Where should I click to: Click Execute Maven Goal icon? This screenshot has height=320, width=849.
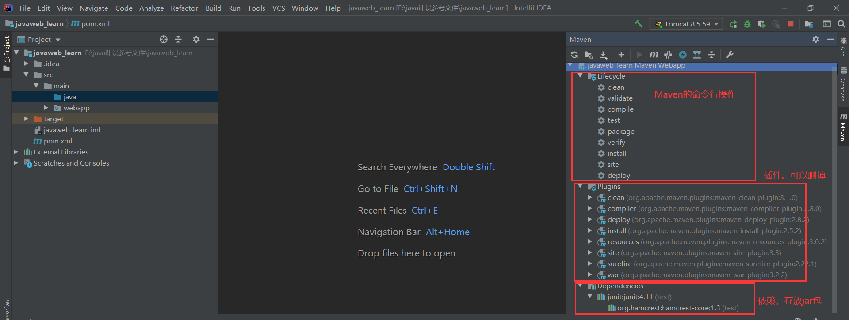coord(654,55)
